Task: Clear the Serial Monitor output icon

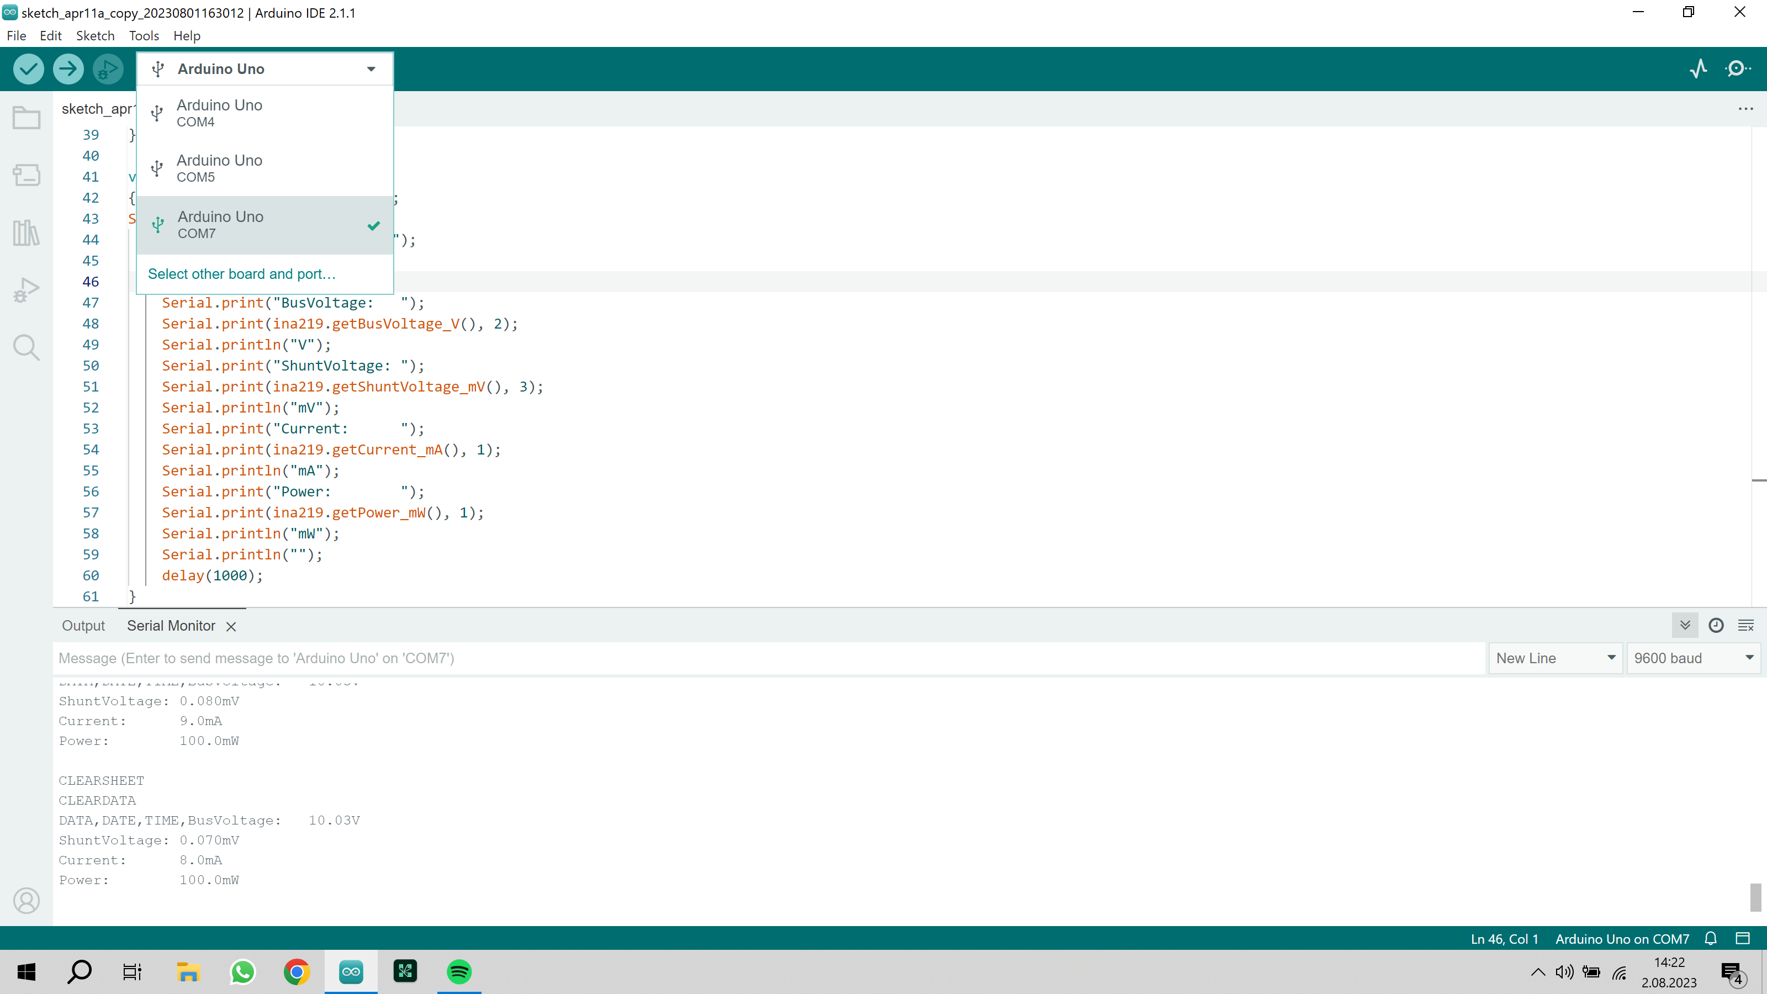Action: tap(1747, 625)
